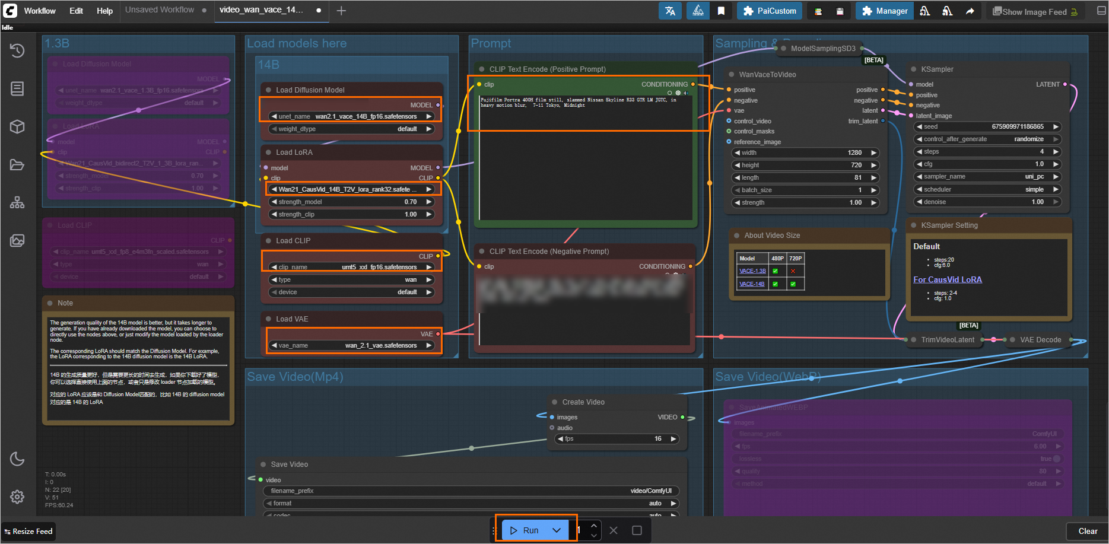
Task: Open the workflows folder icon in sidebar
Action: click(x=17, y=165)
